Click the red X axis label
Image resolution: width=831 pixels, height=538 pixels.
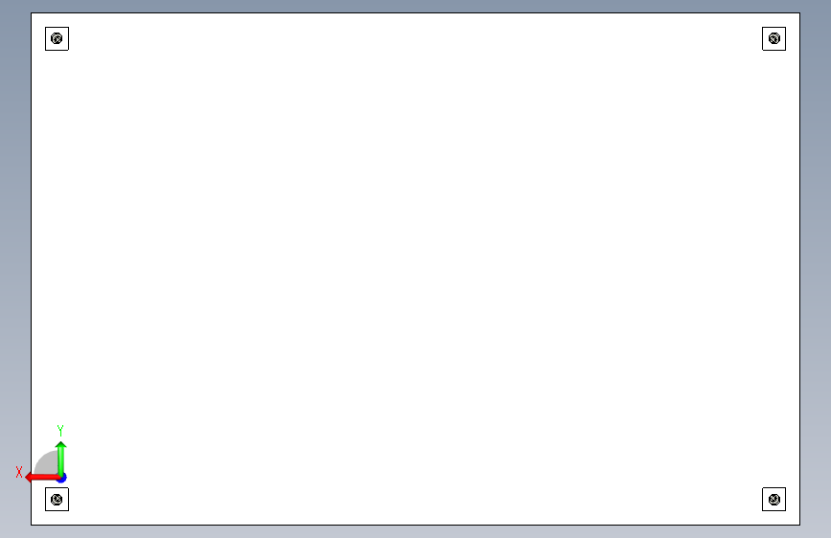19,472
